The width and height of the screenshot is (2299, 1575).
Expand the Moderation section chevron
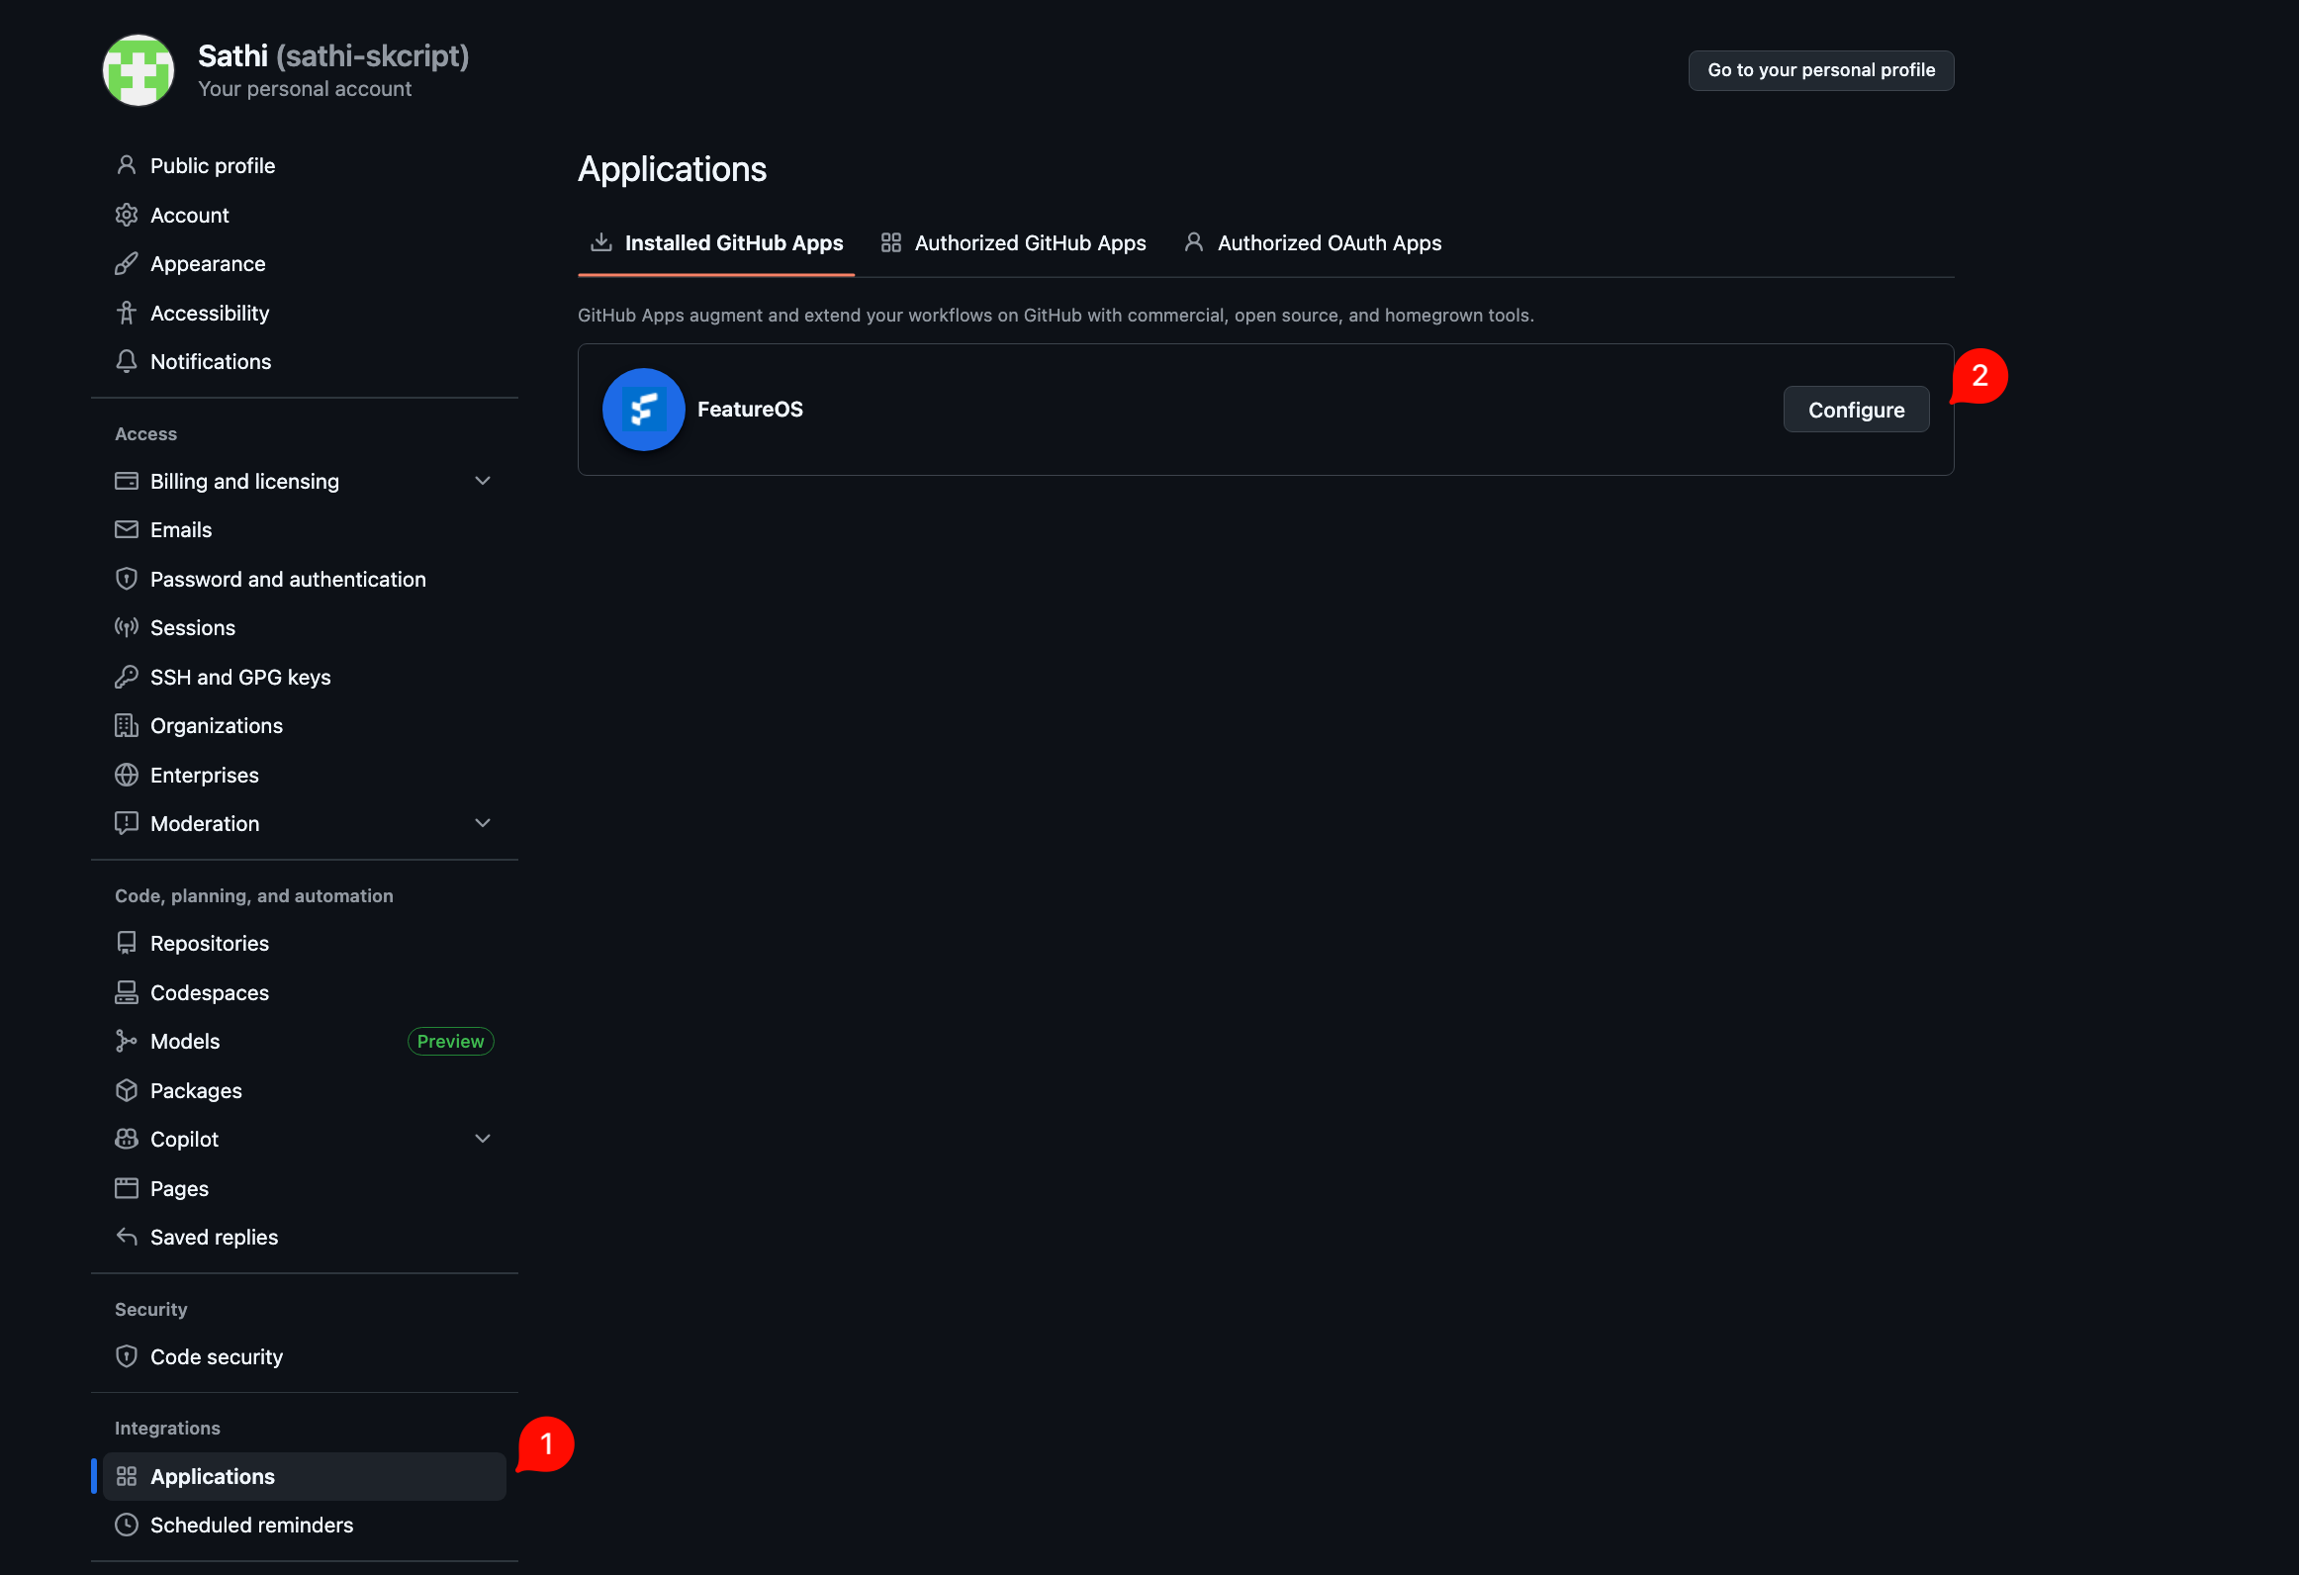(483, 823)
